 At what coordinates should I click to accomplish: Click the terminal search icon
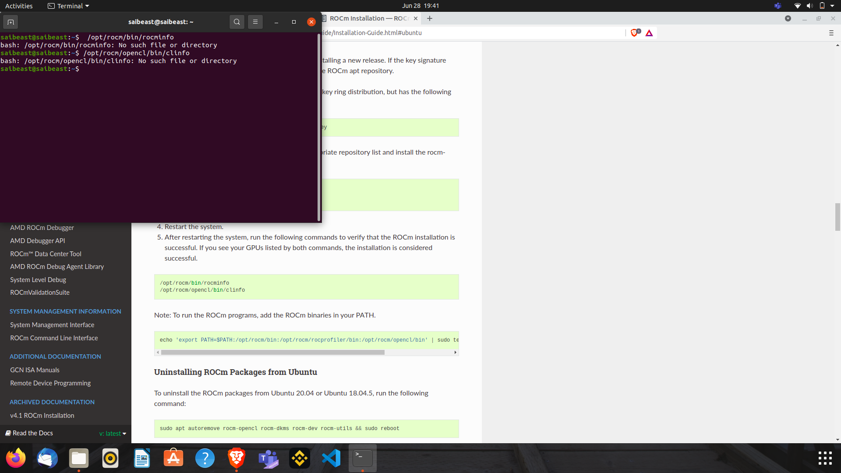(237, 22)
